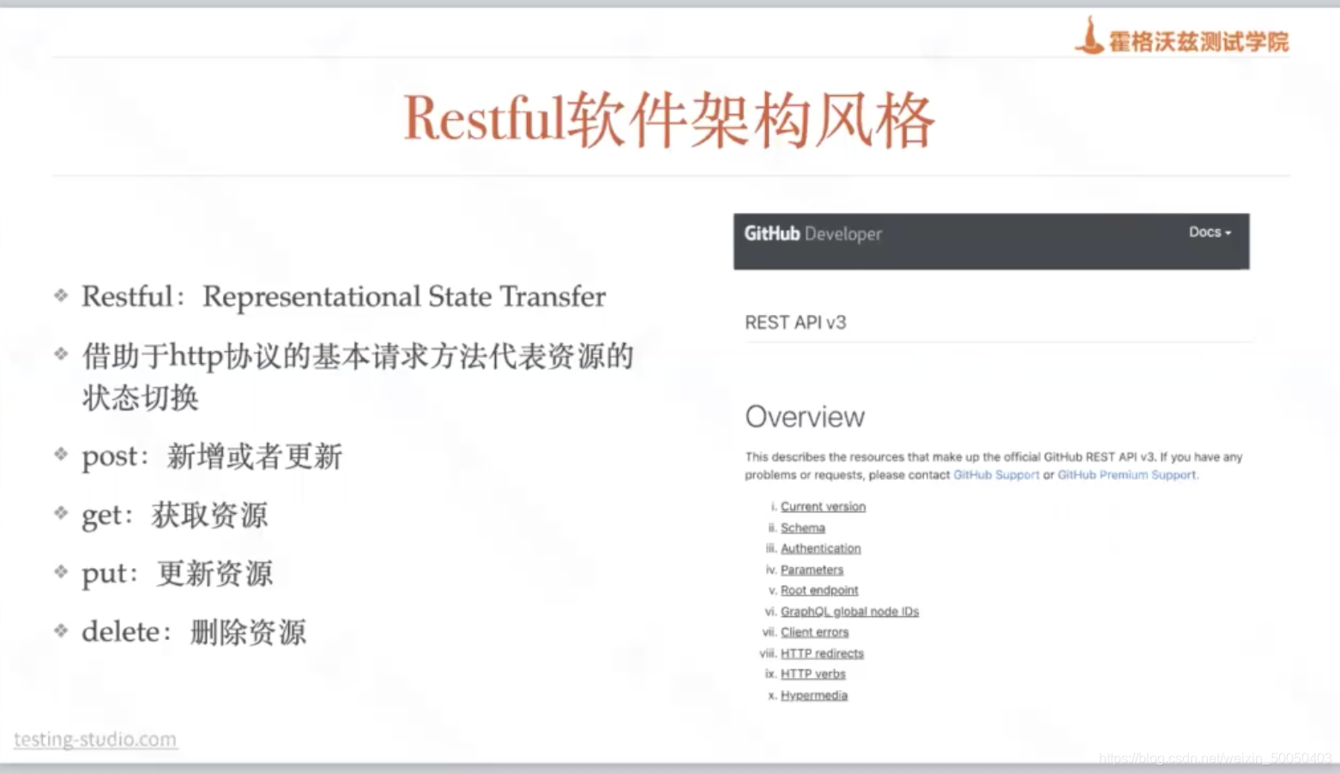Open the GitHub Premium Support link
The height and width of the screenshot is (774, 1340).
(x=1126, y=475)
